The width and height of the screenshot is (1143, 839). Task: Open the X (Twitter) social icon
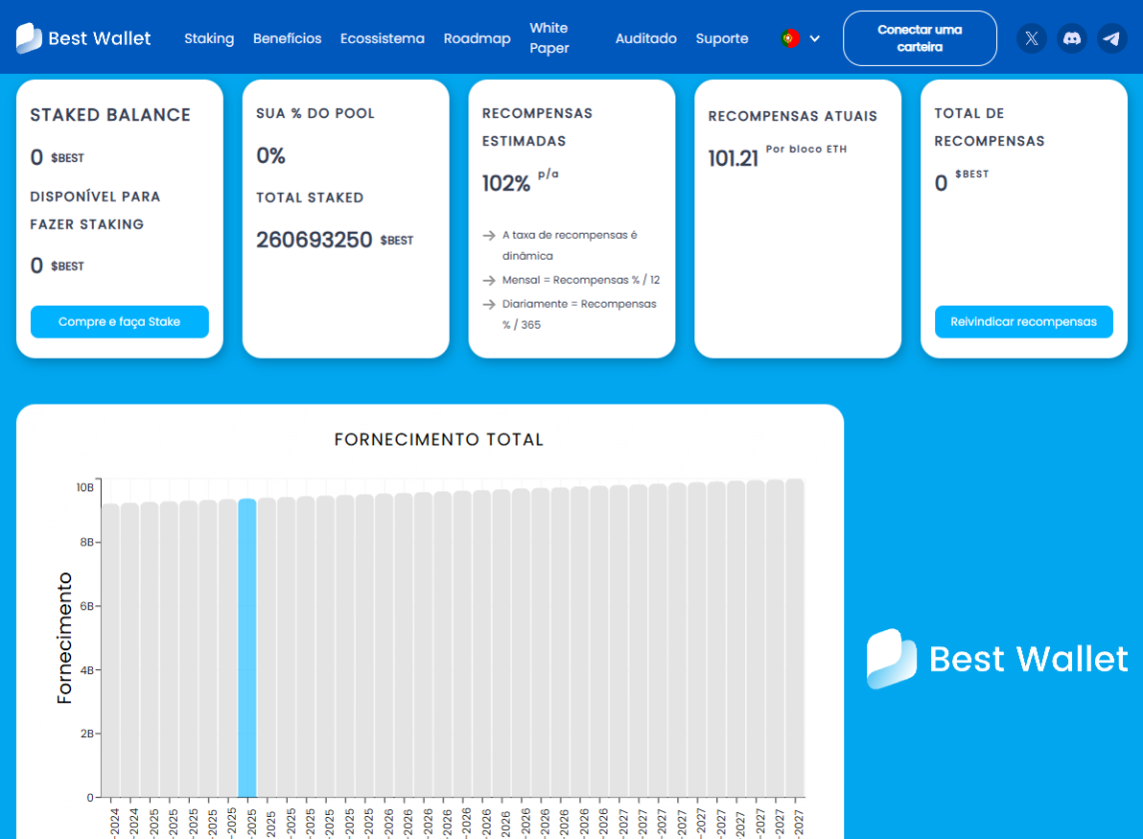click(1031, 39)
